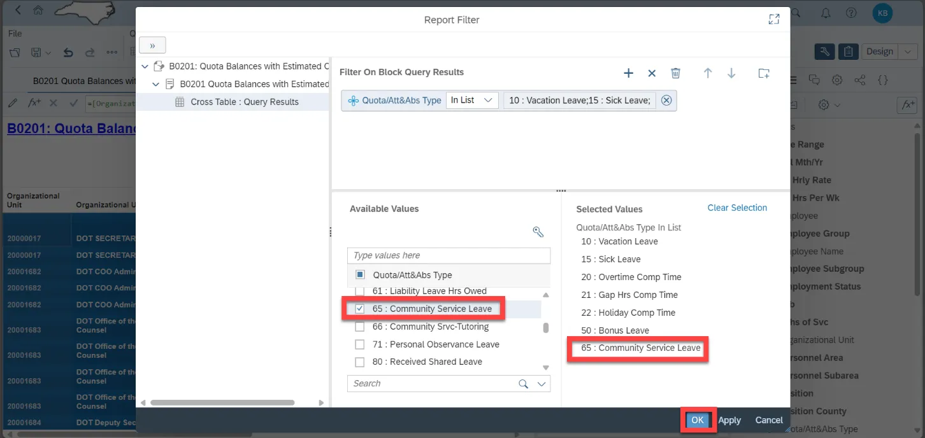Open the In List operator dropdown

coord(472,100)
